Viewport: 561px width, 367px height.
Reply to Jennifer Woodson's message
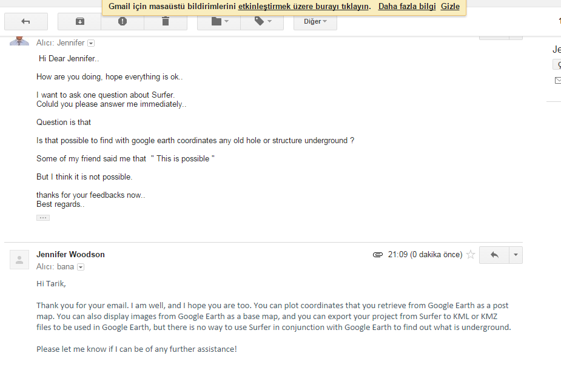tap(494, 255)
